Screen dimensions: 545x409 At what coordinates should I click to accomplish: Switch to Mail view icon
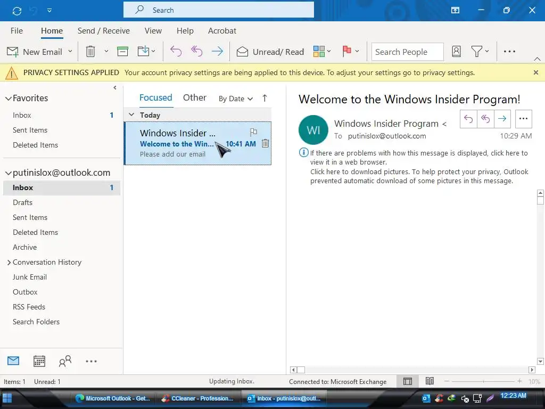coord(13,361)
